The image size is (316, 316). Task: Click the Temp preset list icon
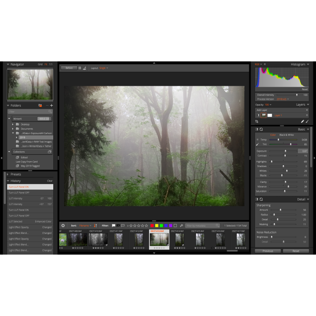coord(257,139)
